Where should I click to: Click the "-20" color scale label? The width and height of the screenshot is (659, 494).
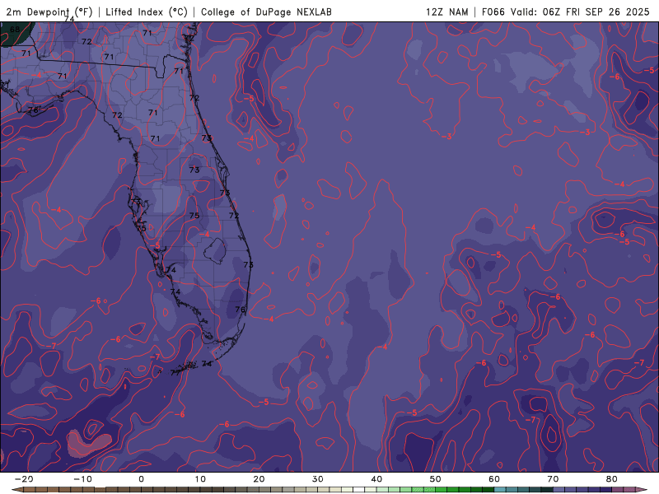coord(24,479)
